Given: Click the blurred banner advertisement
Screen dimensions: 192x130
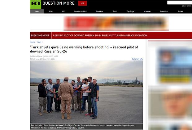Looking at the screenshot, I should point(116,24).
